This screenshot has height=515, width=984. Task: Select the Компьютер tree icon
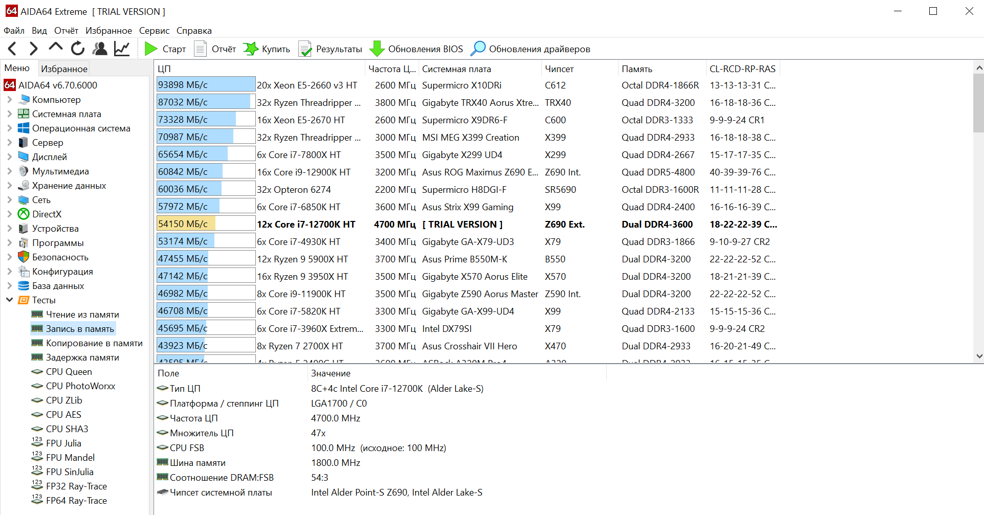(24, 99)
